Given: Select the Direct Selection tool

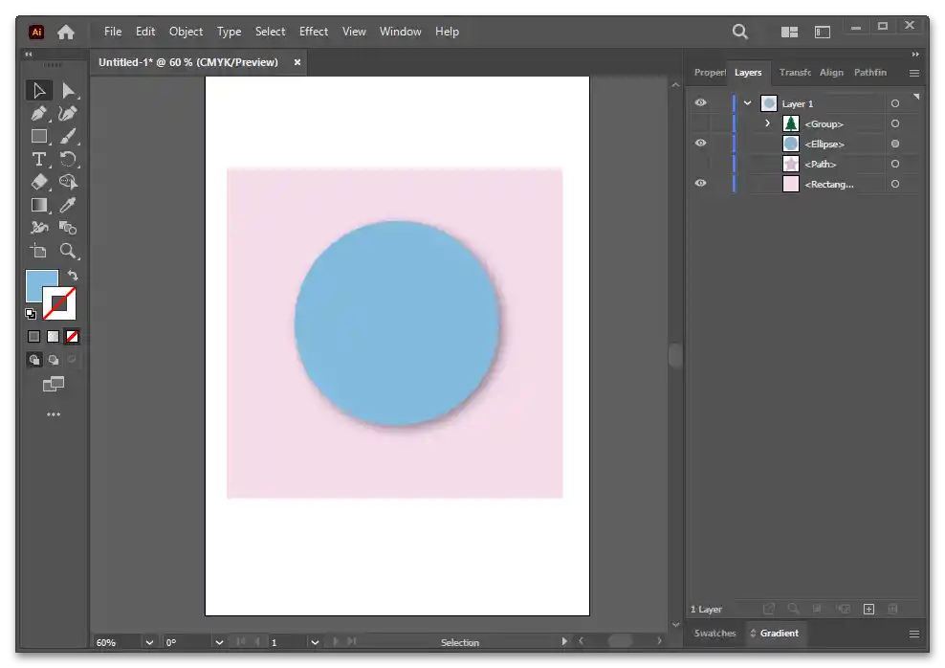Looking at the screenshot, I should [68, 91].
